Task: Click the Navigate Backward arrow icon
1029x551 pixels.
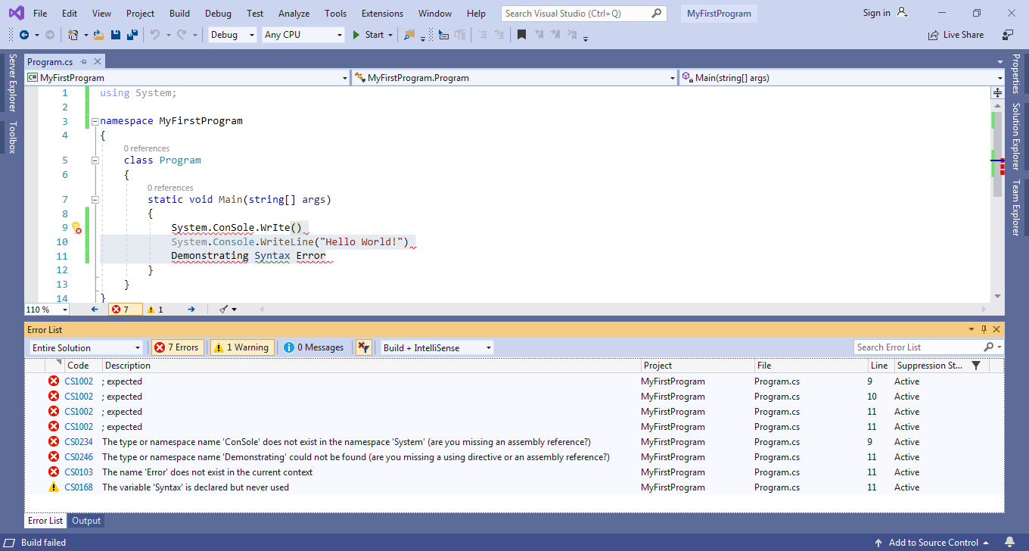Action: tap(24, 35)
